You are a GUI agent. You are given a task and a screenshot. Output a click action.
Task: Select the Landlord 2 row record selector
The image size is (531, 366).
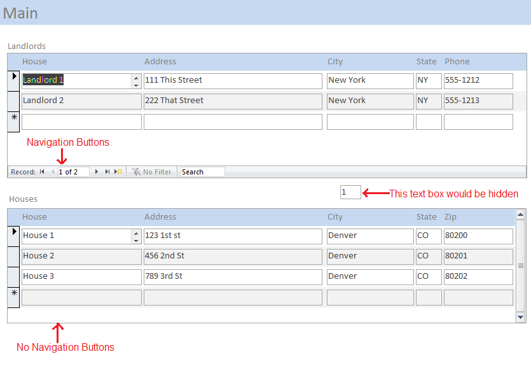[13, 101]
